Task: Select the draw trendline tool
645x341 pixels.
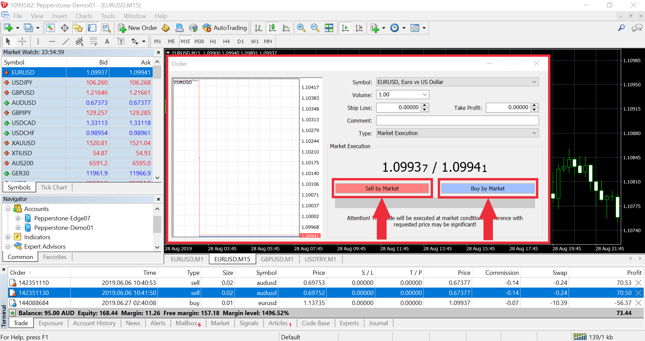Action: [66, 41]
